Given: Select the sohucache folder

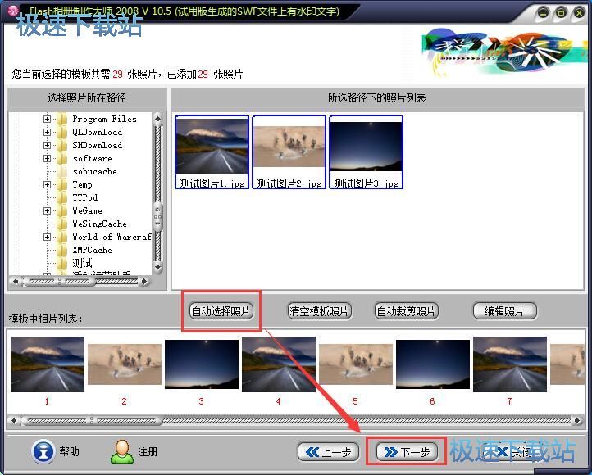Looking at the screenshot, I should [95, 171].
